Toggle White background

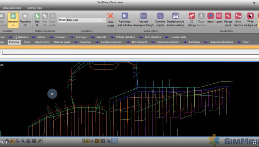click(x=250, y=20)
